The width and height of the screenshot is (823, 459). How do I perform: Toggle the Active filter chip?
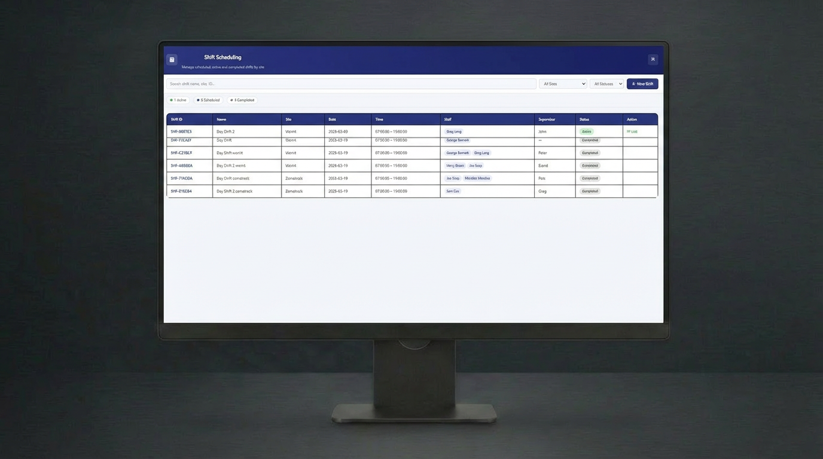(178, 100)
